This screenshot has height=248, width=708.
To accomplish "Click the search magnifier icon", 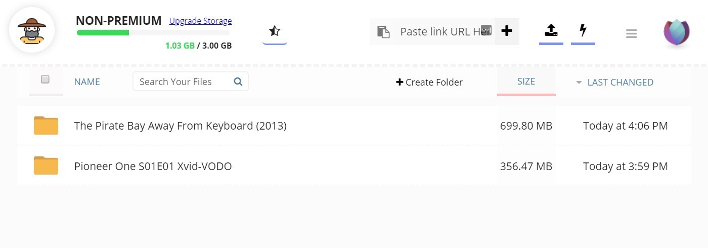I will point(238,81).
